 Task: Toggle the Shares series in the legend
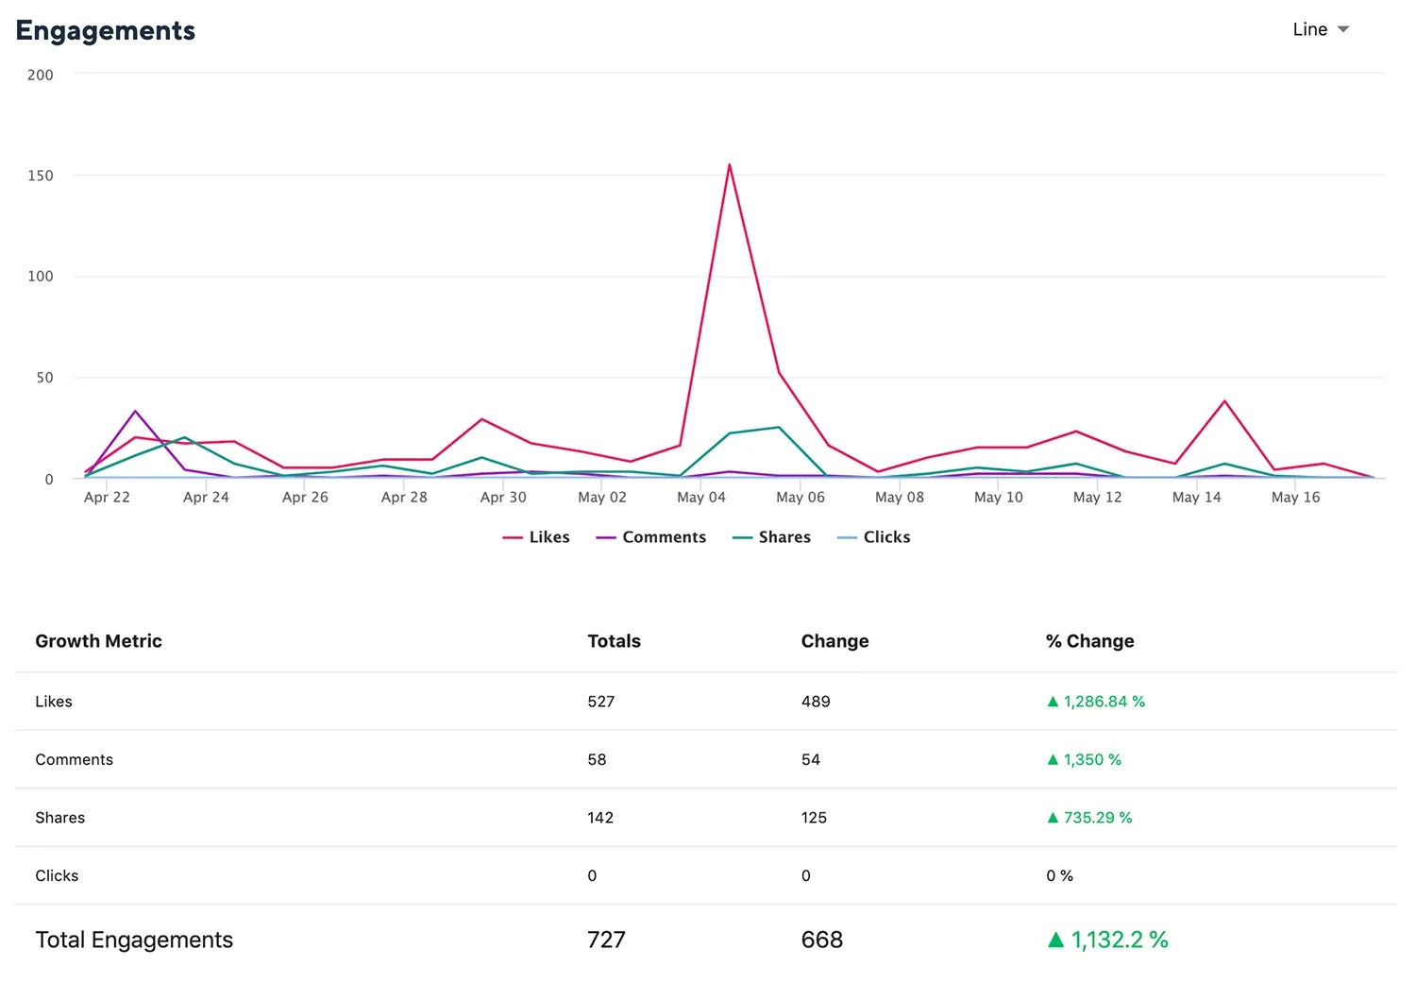pyautogui.click(x=784, y=537)
